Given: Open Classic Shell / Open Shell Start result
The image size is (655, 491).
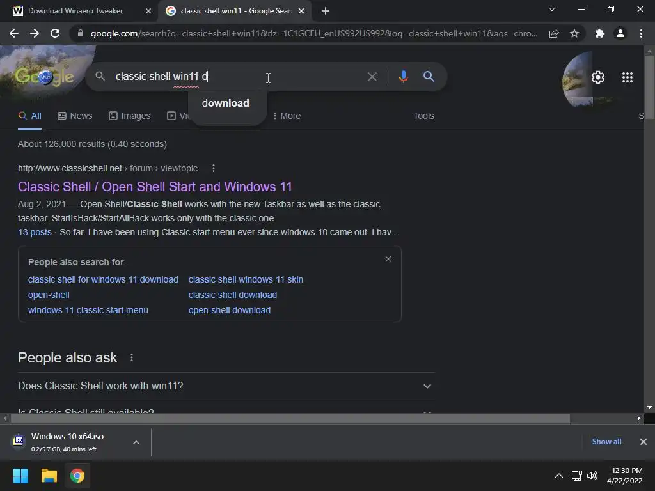Looking at the screenshot, I should pos(155,187).
